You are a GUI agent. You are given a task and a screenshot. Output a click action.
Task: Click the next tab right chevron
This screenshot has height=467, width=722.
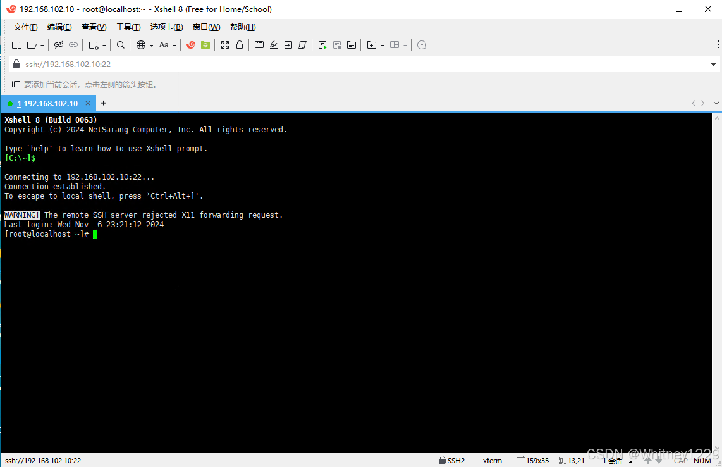[x=702, y=103]
